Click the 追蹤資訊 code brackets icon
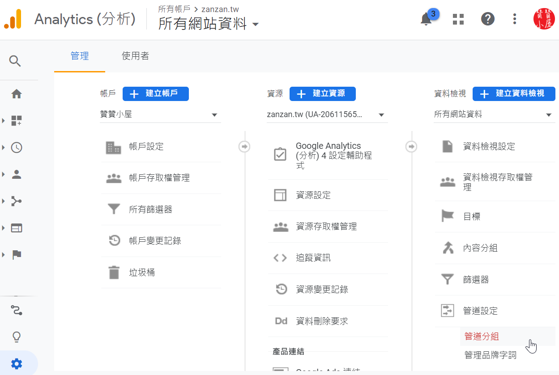Screen dimensions: 559x375 click(280, 258)
